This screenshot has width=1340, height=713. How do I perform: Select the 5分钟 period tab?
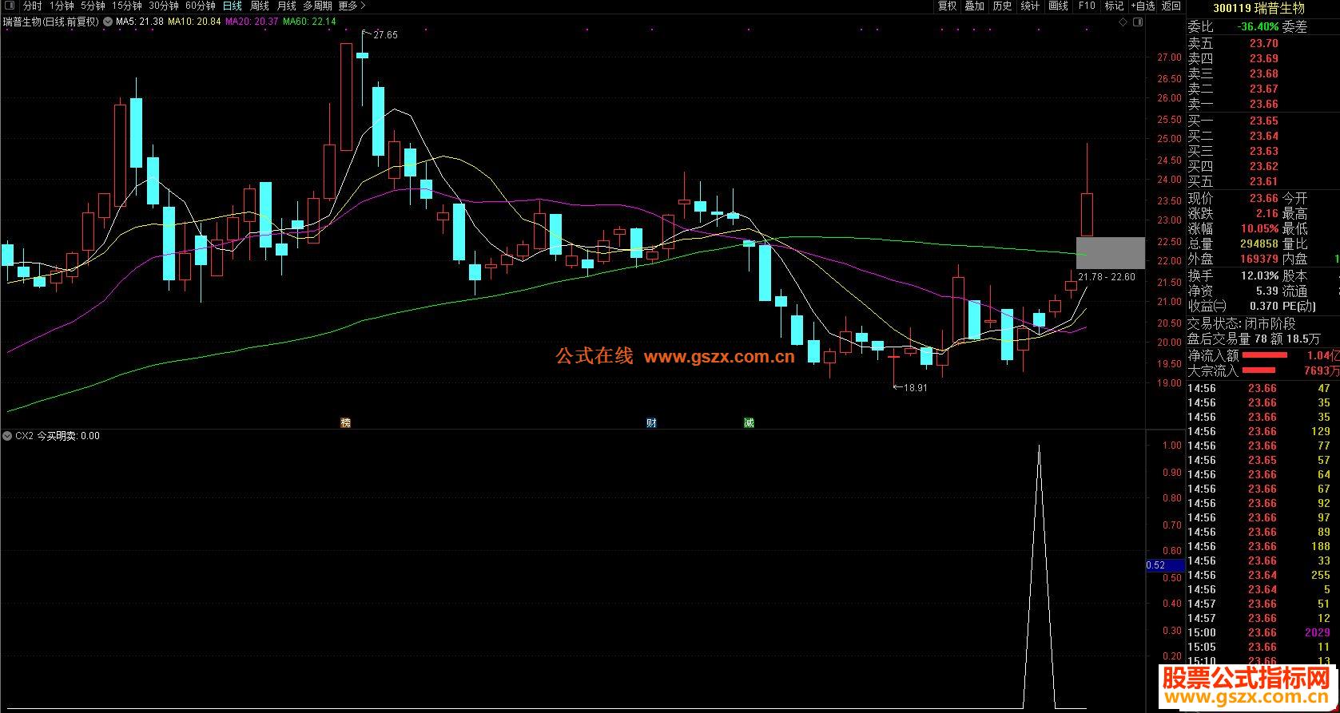[93, 6]
